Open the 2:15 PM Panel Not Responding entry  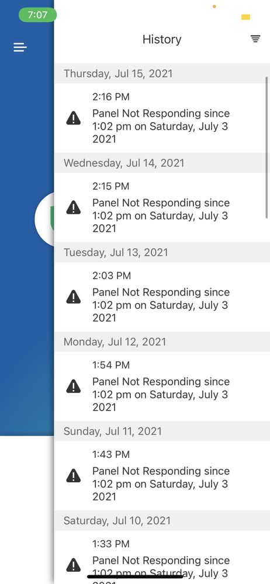[162, 207]
